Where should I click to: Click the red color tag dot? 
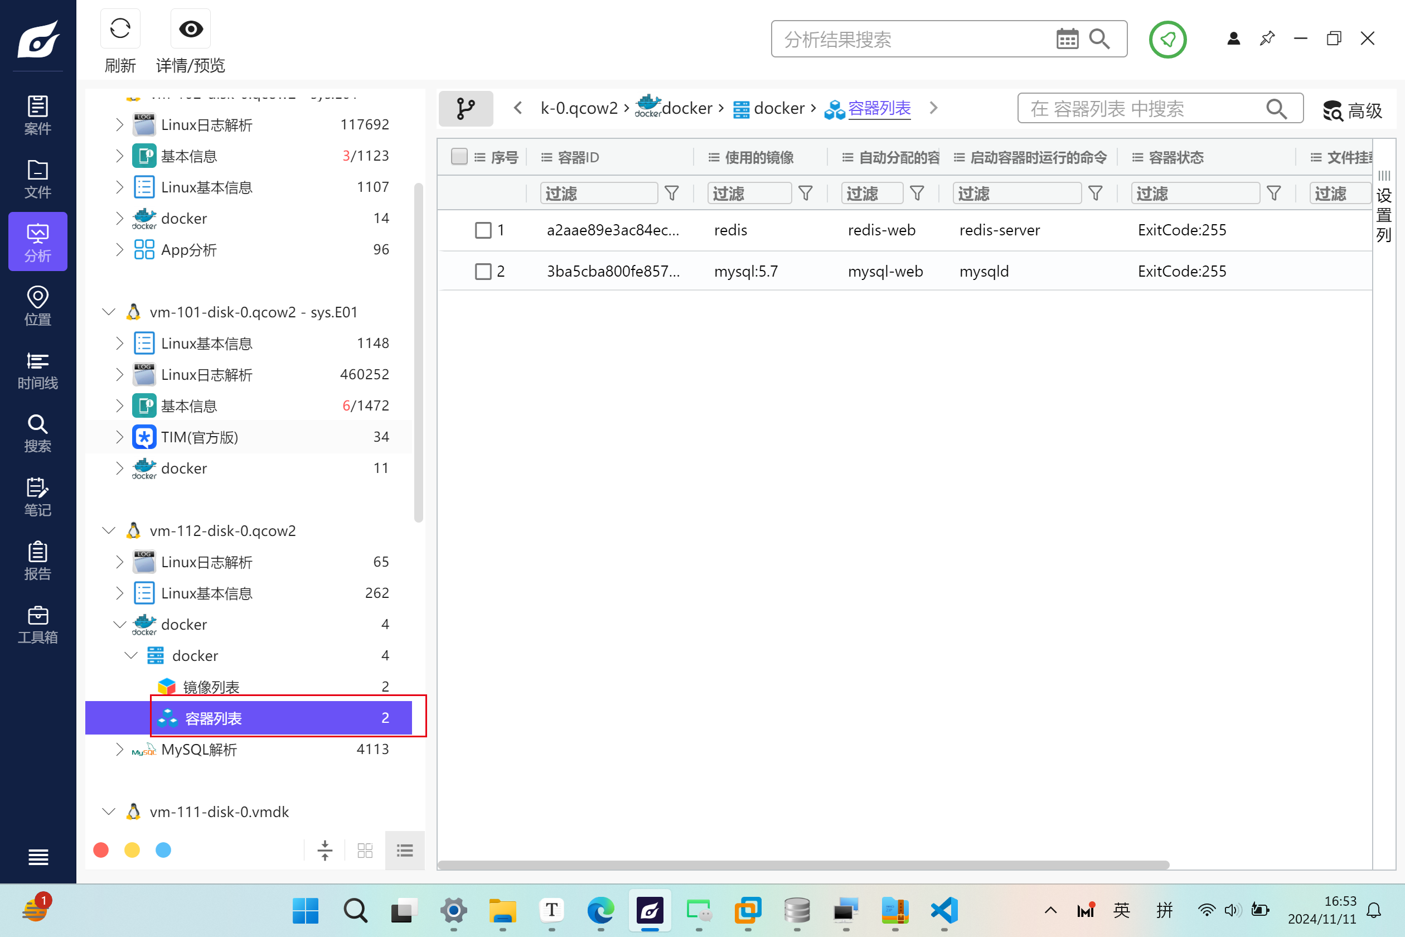(101, 850)
